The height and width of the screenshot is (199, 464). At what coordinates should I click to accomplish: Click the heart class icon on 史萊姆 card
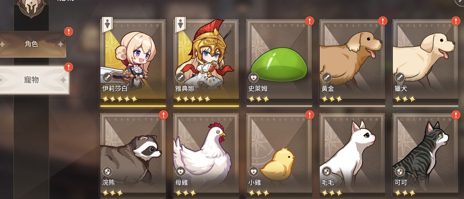(253, 78)
